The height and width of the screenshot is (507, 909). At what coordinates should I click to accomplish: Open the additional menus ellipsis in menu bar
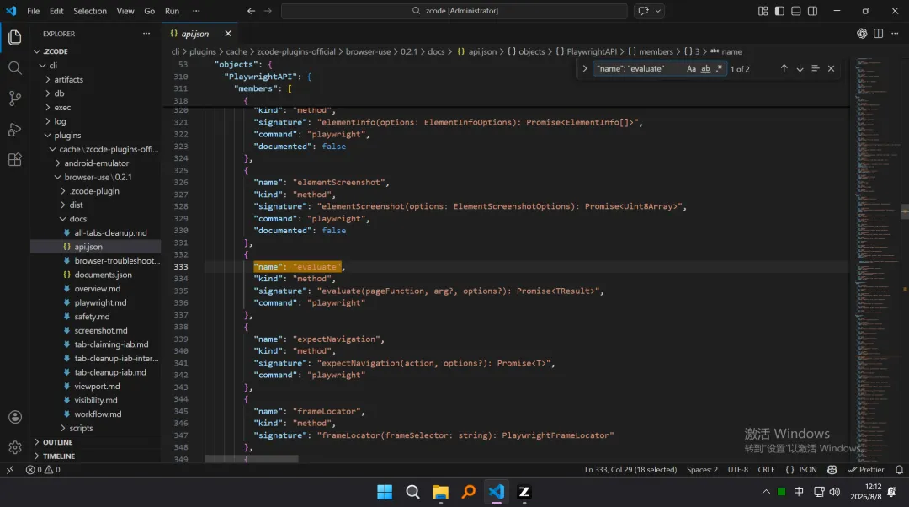point(196,11)
